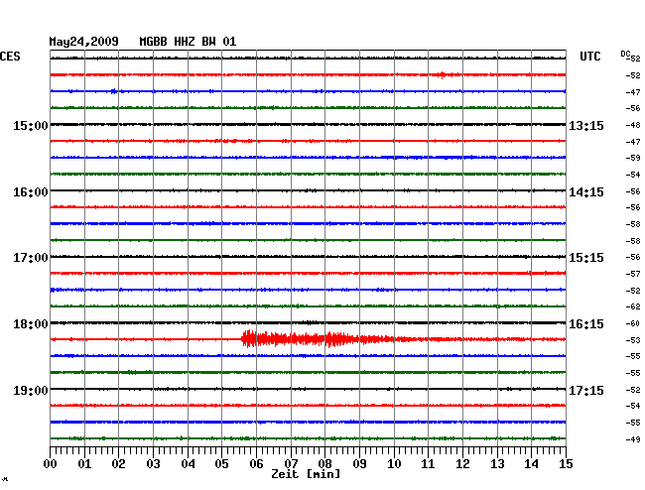Click the 02 minute axis label
The width and height of the screenshot is (645, 490).
(x=118, y=463)
